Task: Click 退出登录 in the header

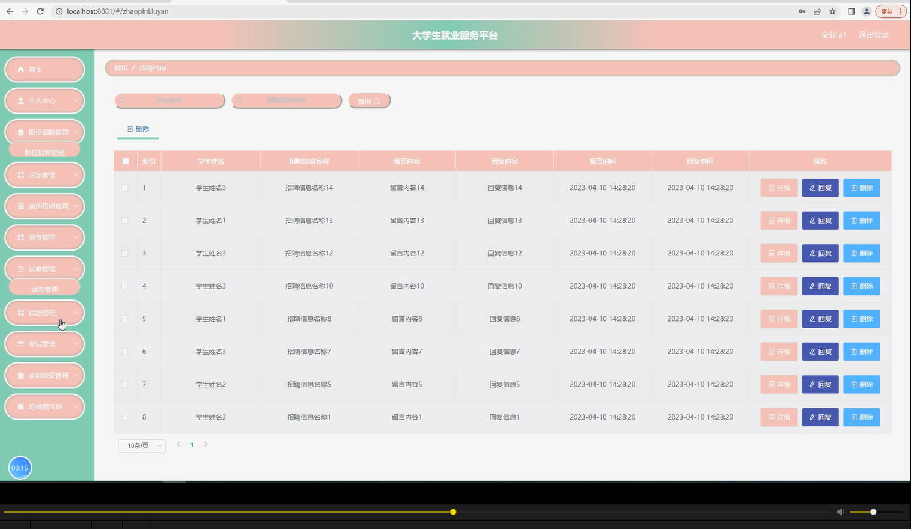Action: (x=873, y=35)
